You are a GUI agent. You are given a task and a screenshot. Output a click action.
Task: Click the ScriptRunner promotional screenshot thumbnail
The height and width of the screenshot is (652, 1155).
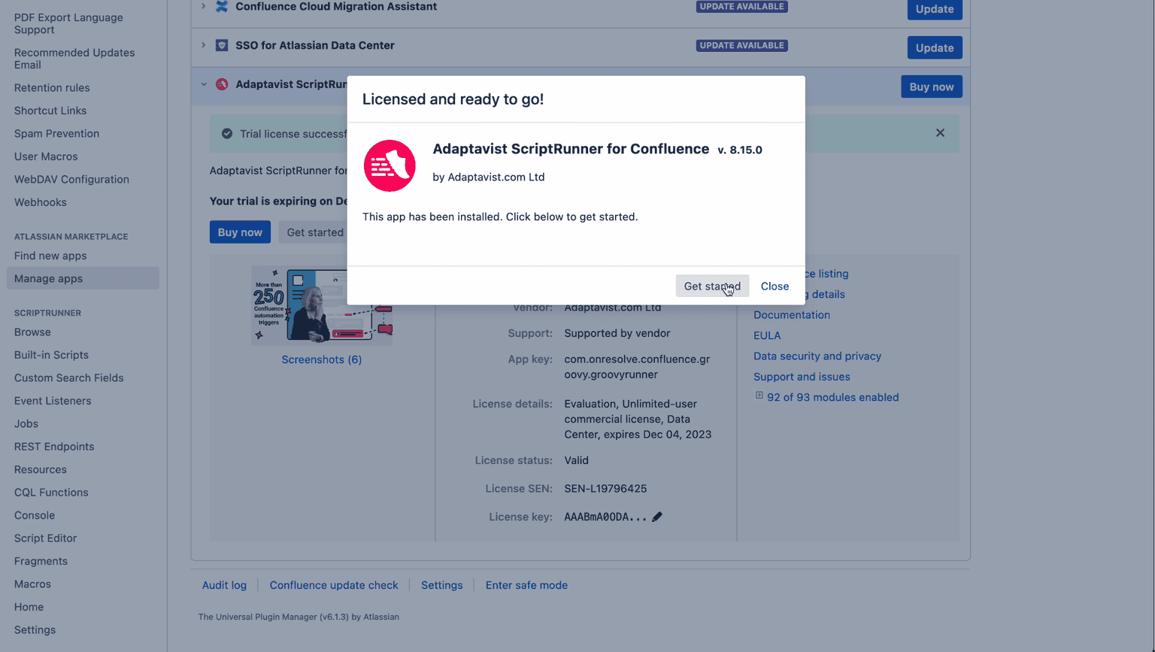coord(321,306)
